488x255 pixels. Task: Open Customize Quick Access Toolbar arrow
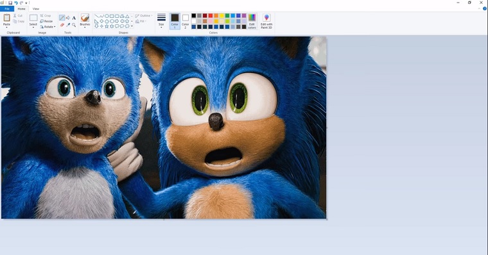[x=26, y=3]
